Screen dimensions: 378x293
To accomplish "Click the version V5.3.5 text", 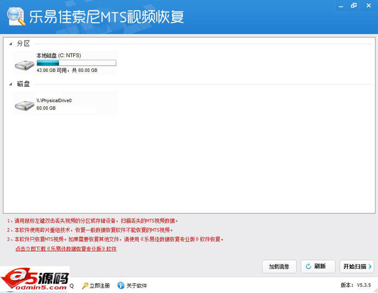I will [x=356, y=285].
